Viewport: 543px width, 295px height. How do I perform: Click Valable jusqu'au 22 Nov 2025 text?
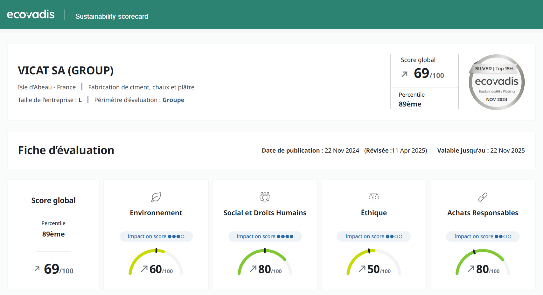point(481,150)
